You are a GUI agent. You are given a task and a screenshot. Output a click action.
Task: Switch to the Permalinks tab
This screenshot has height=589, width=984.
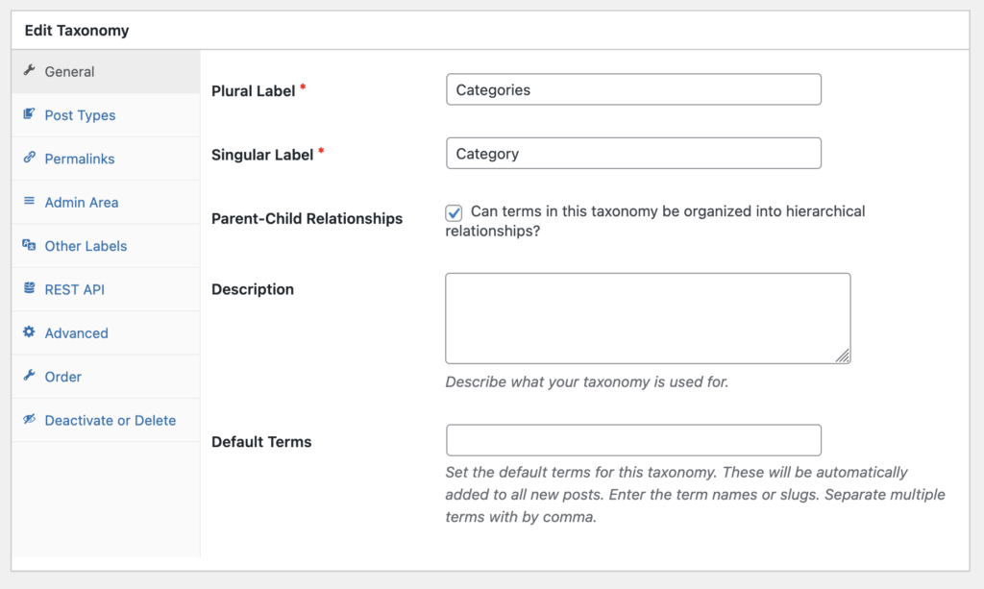[x=80, y=159]
